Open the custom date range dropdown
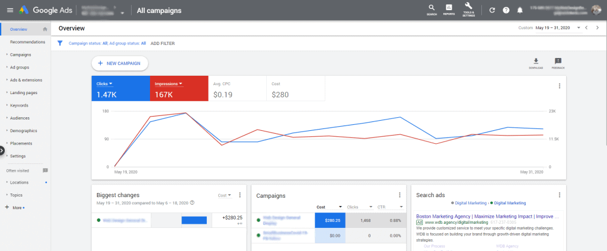607x251 pixels. click(579, 28)
